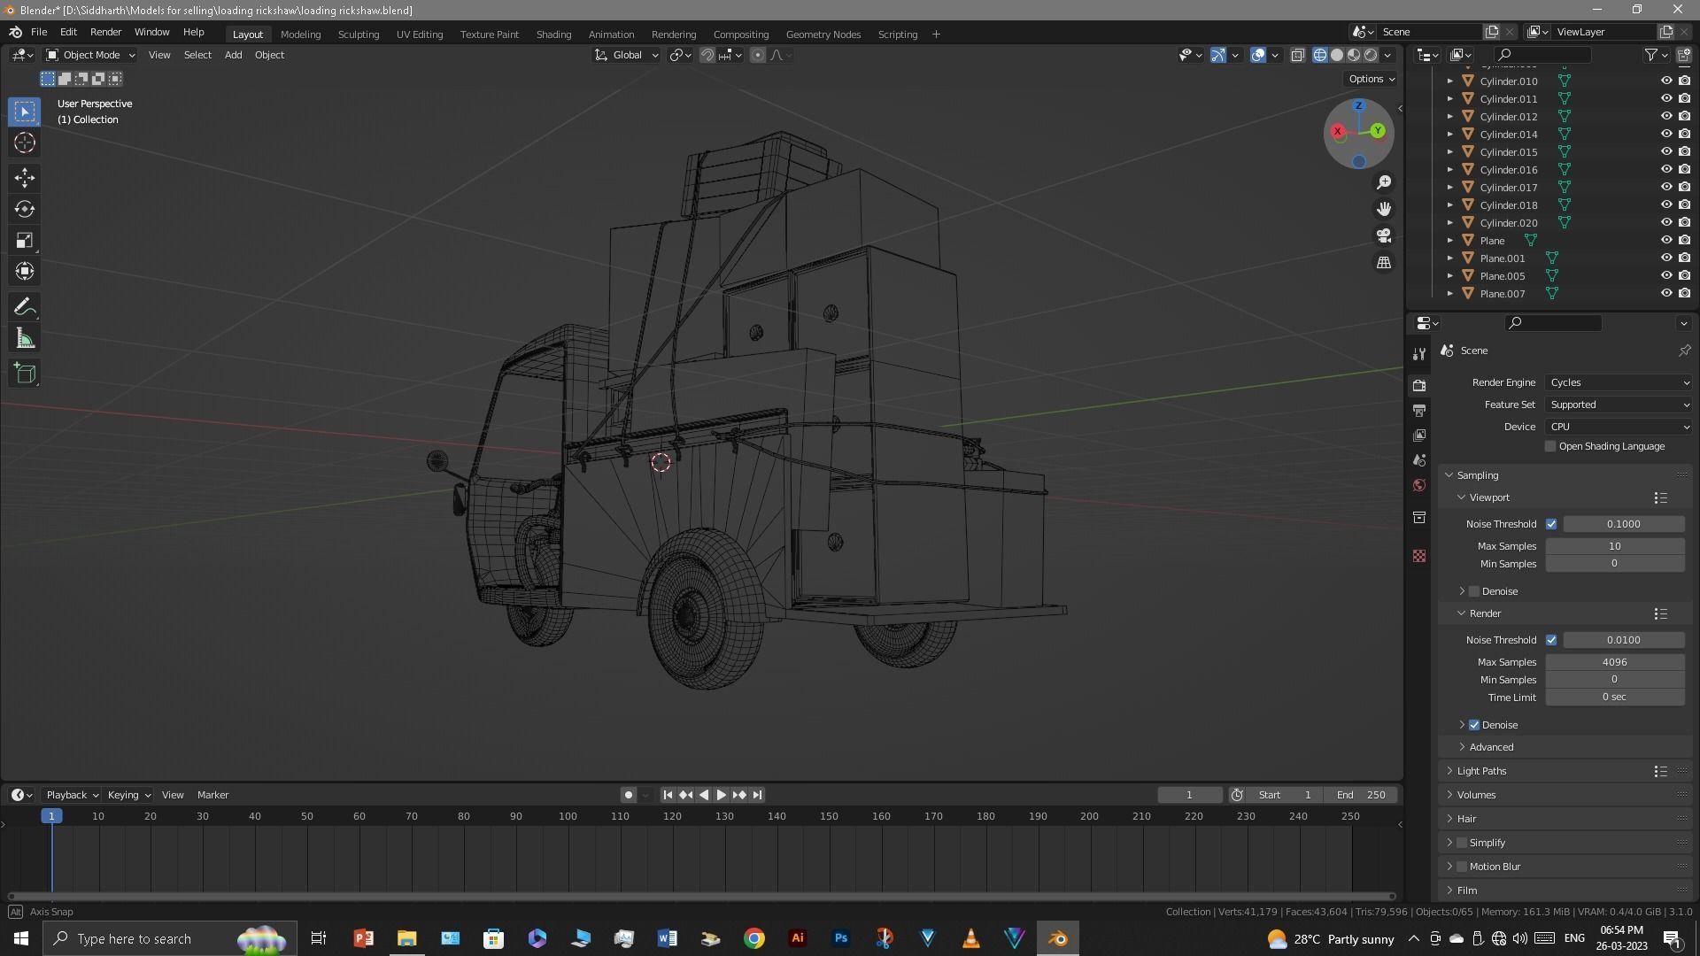1700x956 pixels.
Task: Hide Cylinder.010 in viewport
Action: coord(1665,81)
